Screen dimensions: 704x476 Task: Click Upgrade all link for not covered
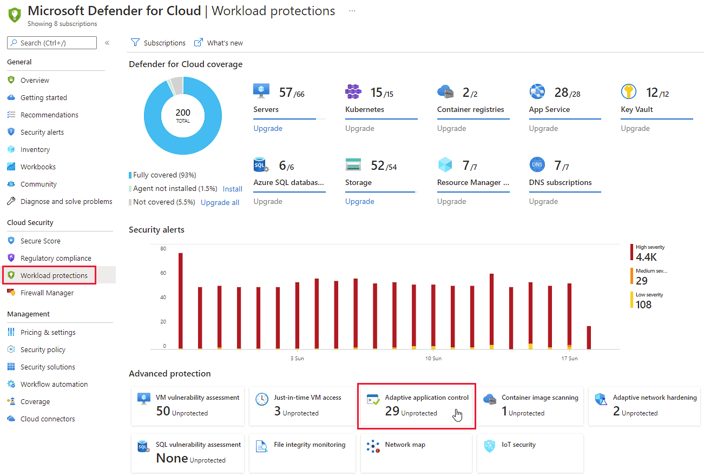click(x=220, y=202)
